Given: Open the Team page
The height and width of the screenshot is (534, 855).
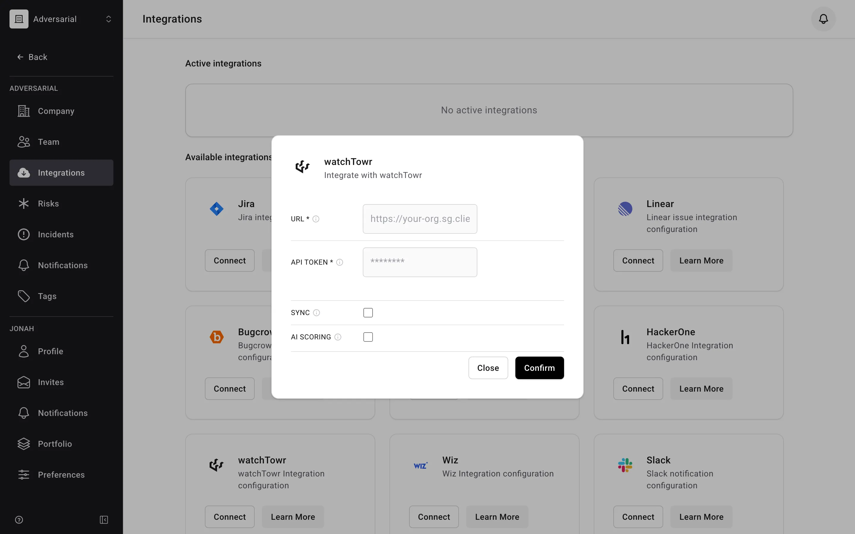Looking at the screenshot, I should 61,142.
